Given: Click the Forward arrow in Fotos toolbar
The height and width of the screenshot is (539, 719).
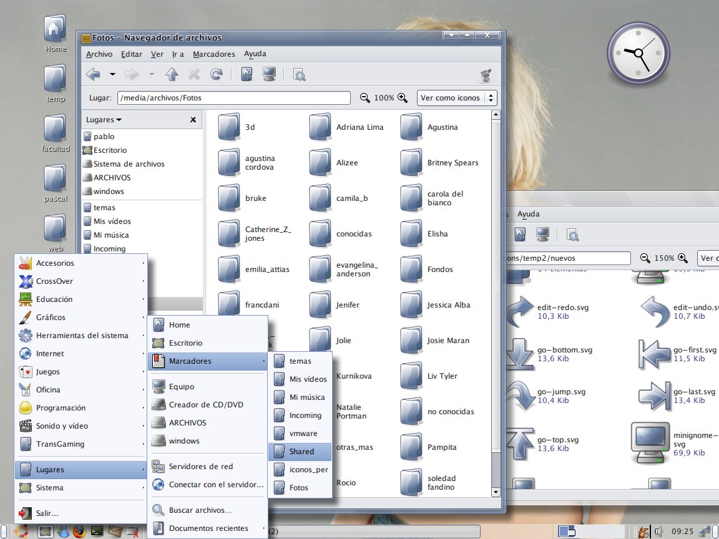Looking at the screenshot, I should 132,74.
